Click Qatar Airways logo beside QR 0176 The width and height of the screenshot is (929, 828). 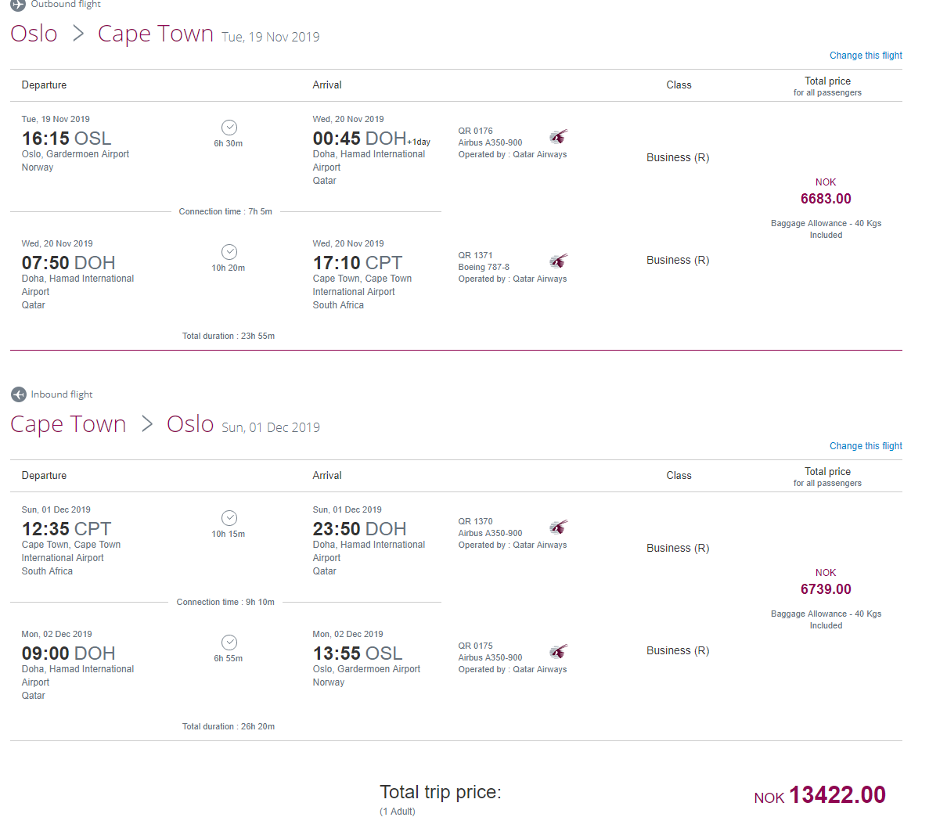(x=558, y=137)
